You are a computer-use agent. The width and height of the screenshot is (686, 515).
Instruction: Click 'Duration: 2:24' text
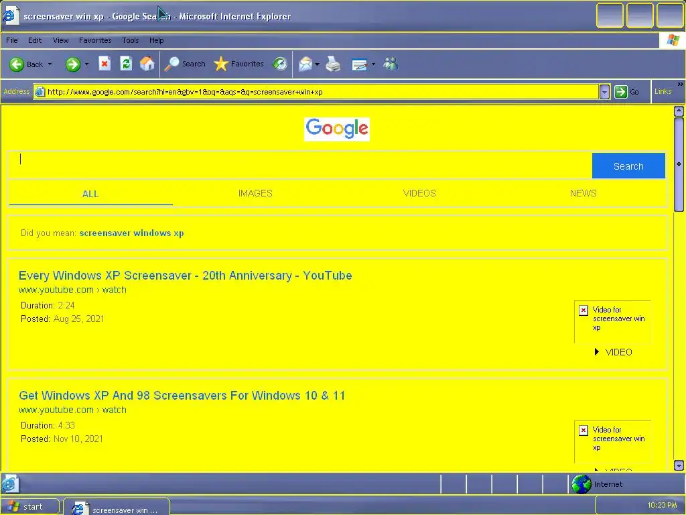pyautogui.click(x=48, y=305)
